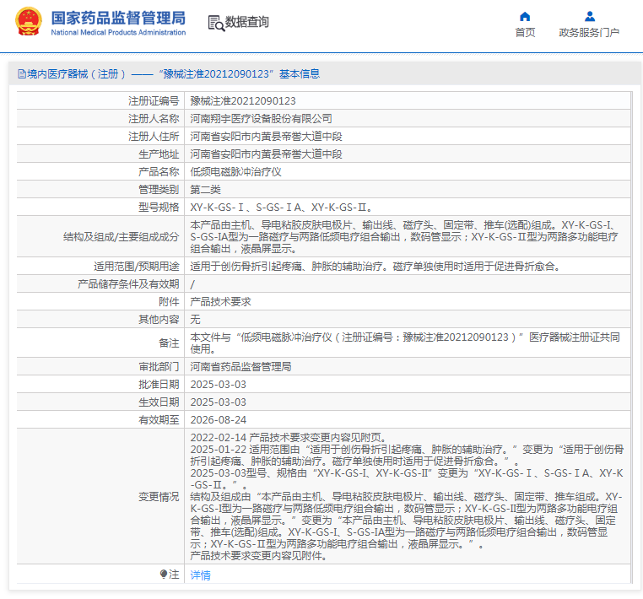643x599 pixels.
Task: Click the 政务服务门户 user icon
Action: [x=590, y=16]
